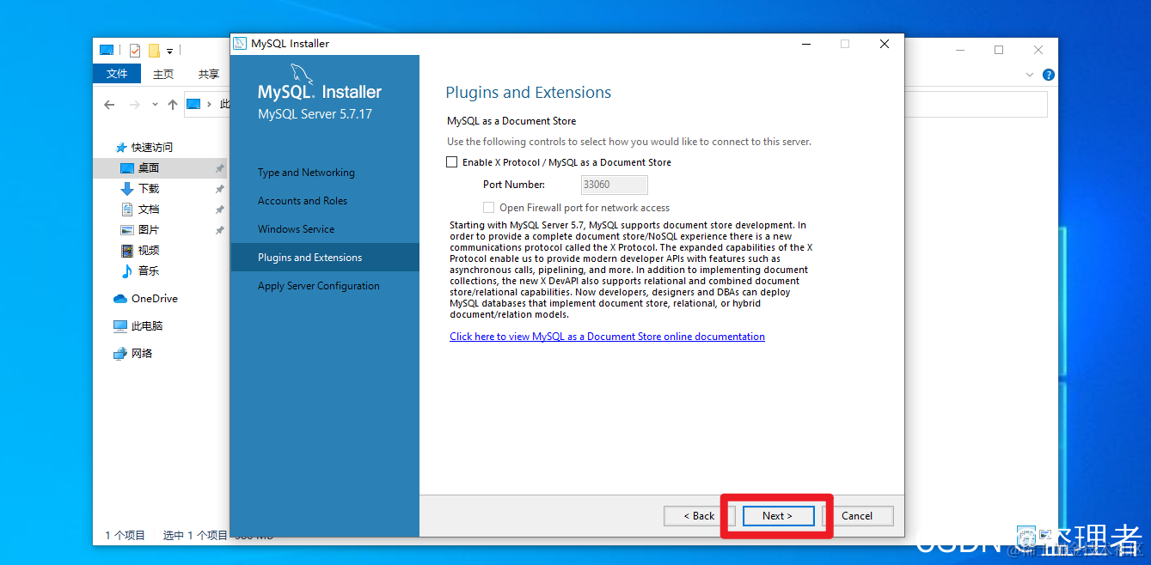Open the quick access toolbar customize dropdown

(169, 52)
